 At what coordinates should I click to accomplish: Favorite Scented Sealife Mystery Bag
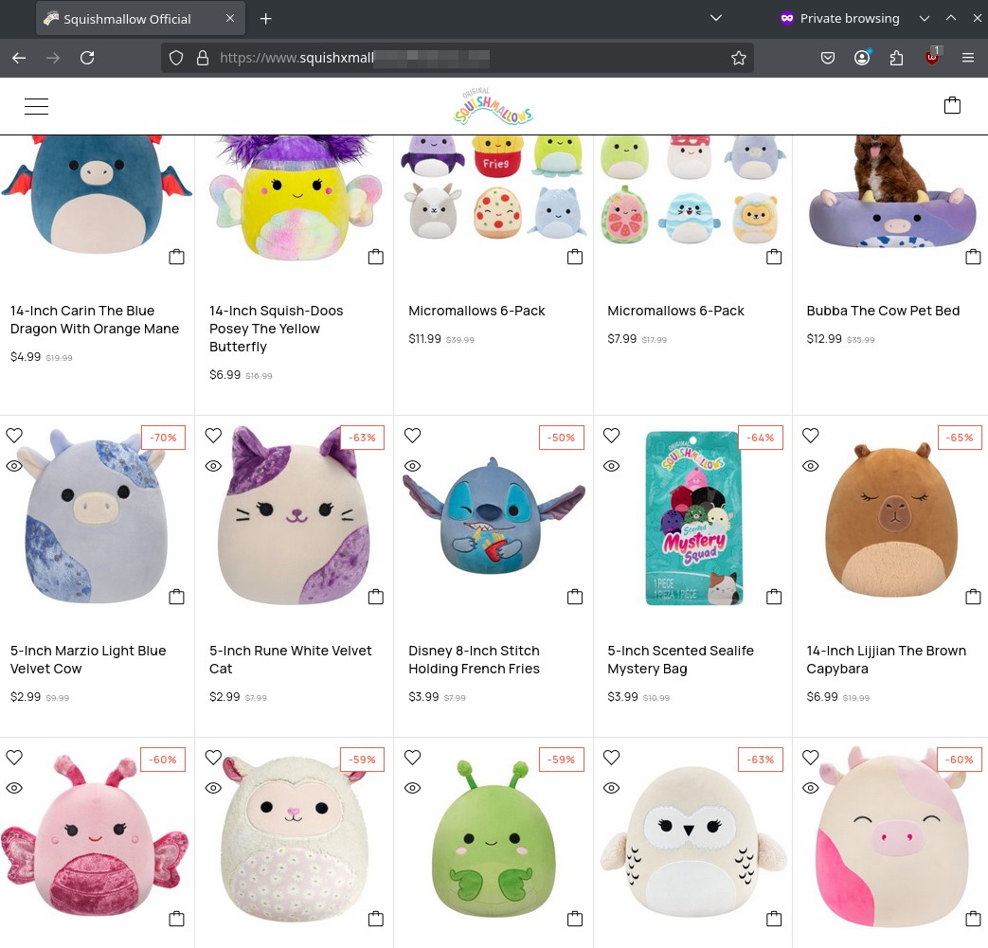611,436
